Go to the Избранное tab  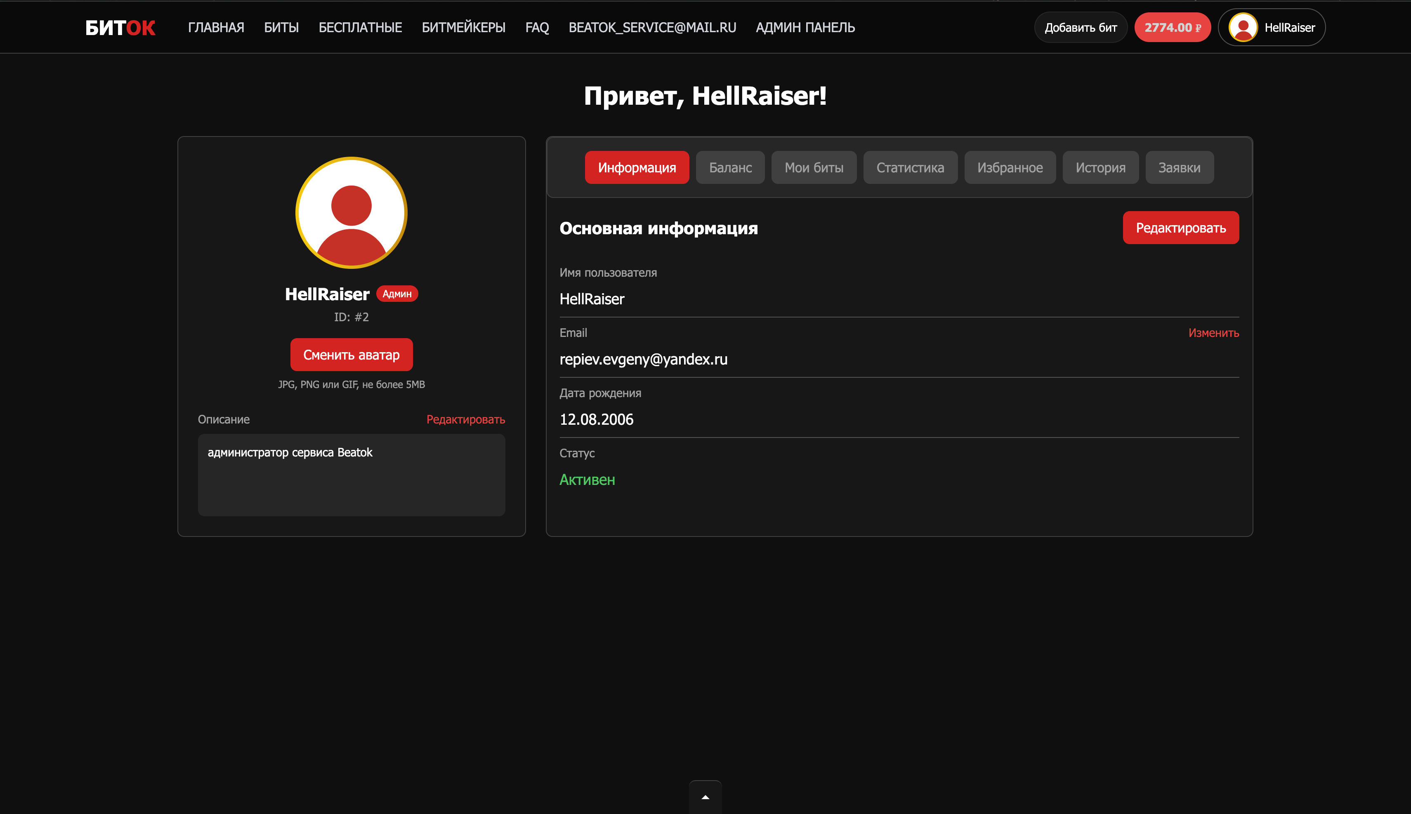[x=1010, y=168]
